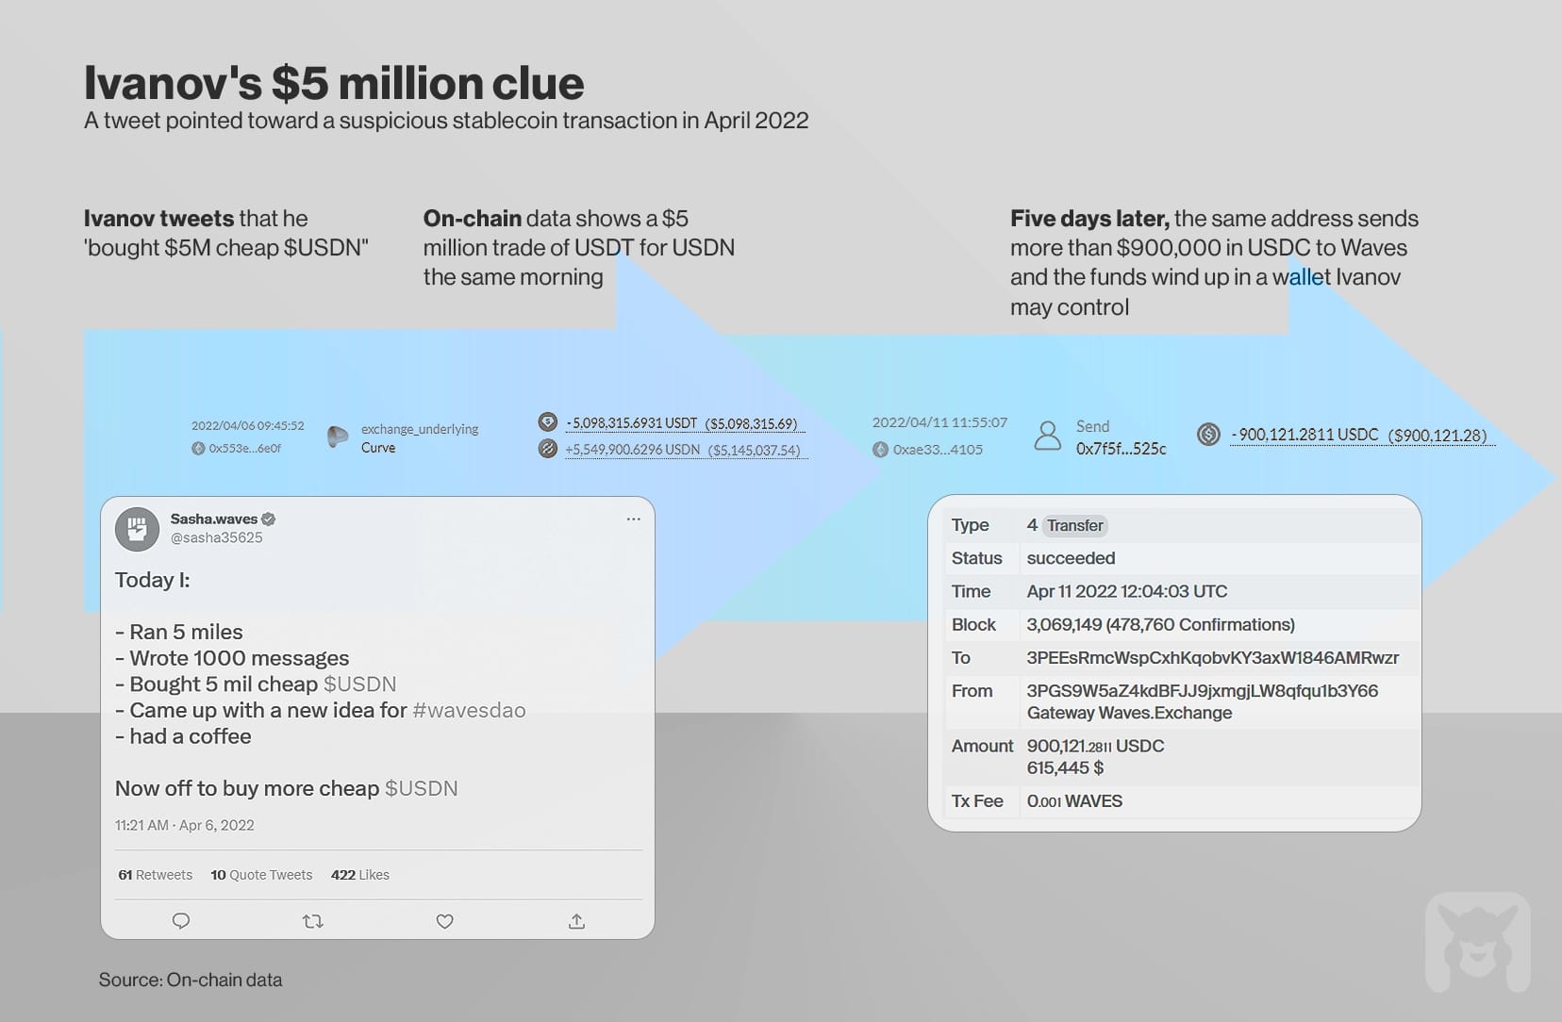Click the Send person icon near 0x7f5f...525c
1562x1022 pixels.
click(1047, 437)
